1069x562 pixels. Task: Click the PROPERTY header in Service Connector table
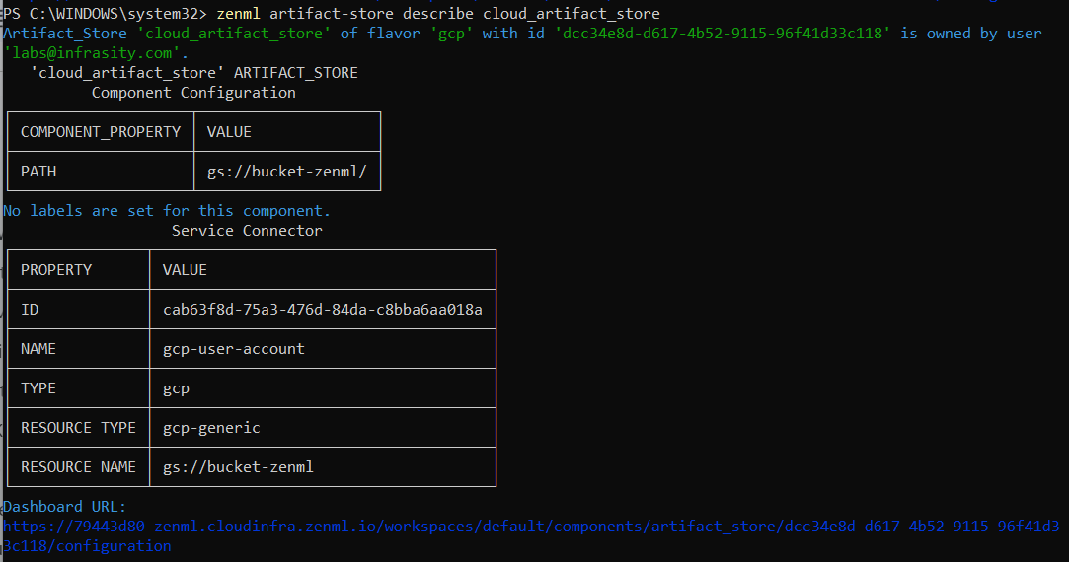(x=56, y=270)
